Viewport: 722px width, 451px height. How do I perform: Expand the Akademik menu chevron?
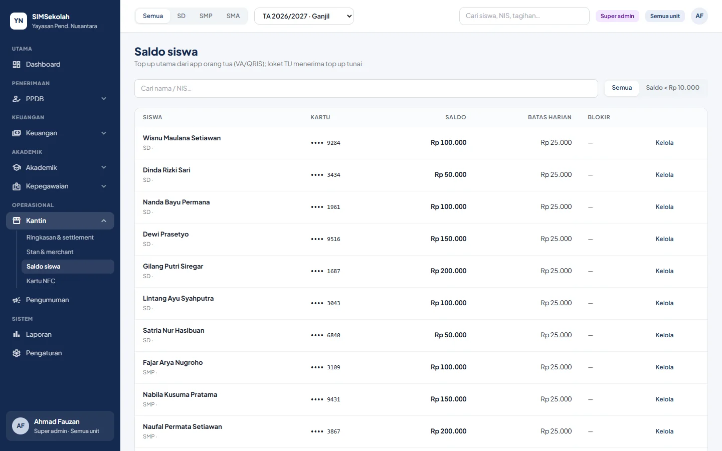click(104, 168)
